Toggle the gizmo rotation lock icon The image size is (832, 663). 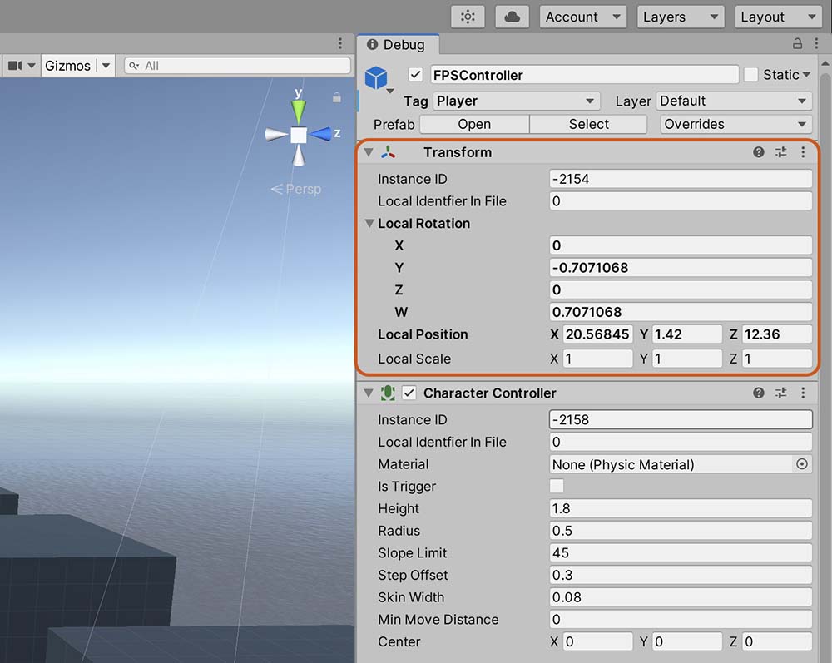(336, 97)
